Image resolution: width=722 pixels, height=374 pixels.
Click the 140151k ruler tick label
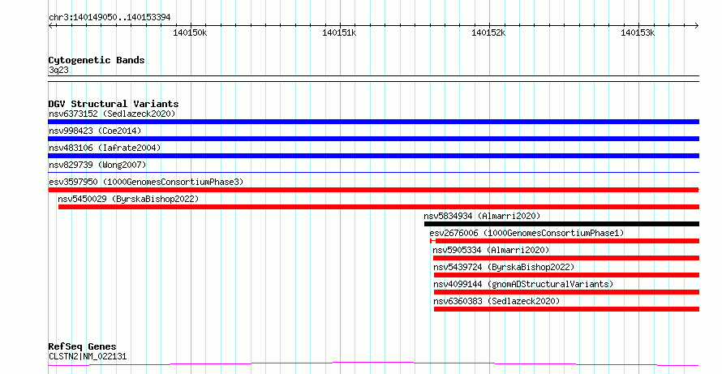click(x=339, y=32)
